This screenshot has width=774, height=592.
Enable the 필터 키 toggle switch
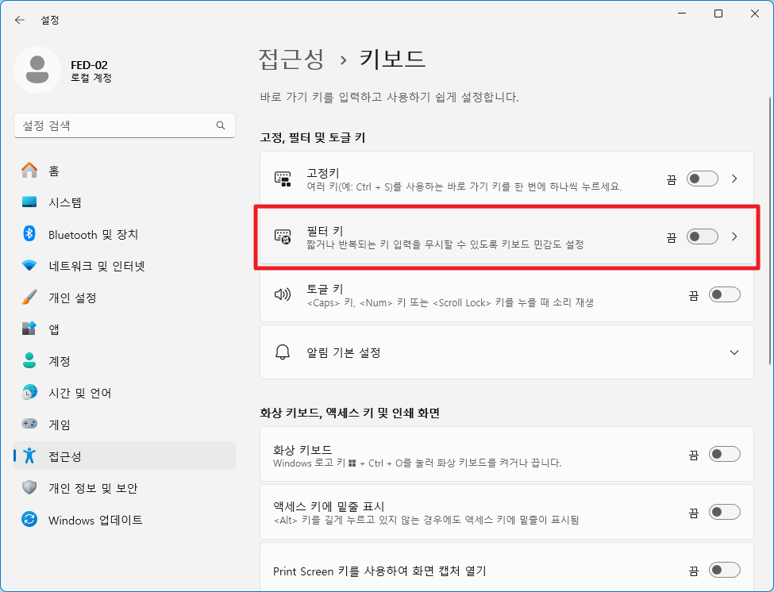(x=702, y=236)
